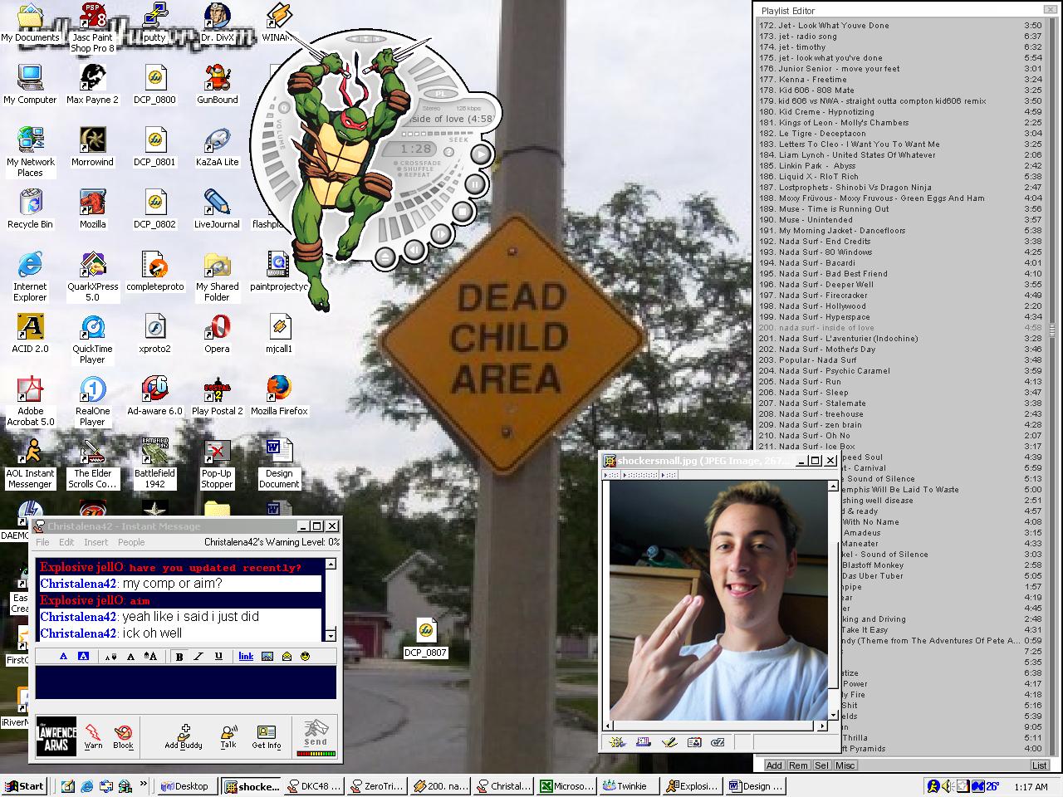
Task: Open the People menu in AIM window
Action: click(131, 542)
